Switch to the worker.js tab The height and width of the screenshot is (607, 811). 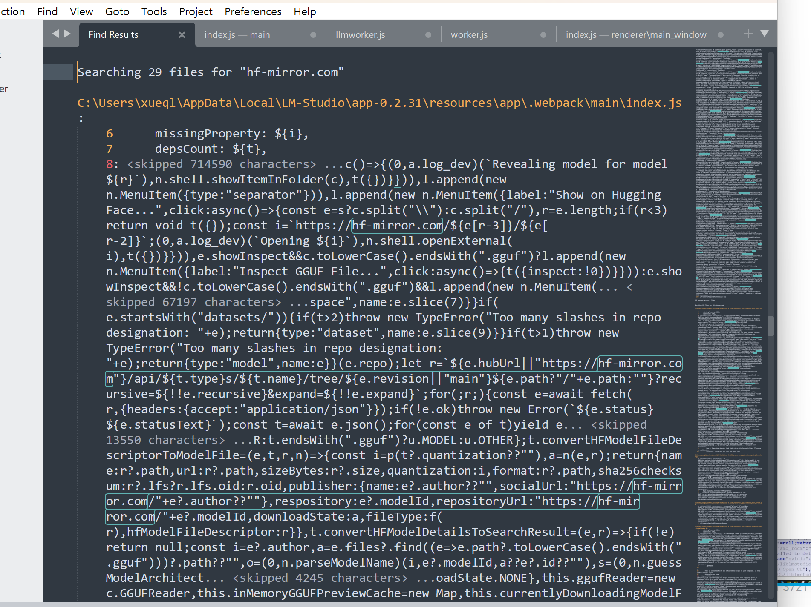(469, 34)
